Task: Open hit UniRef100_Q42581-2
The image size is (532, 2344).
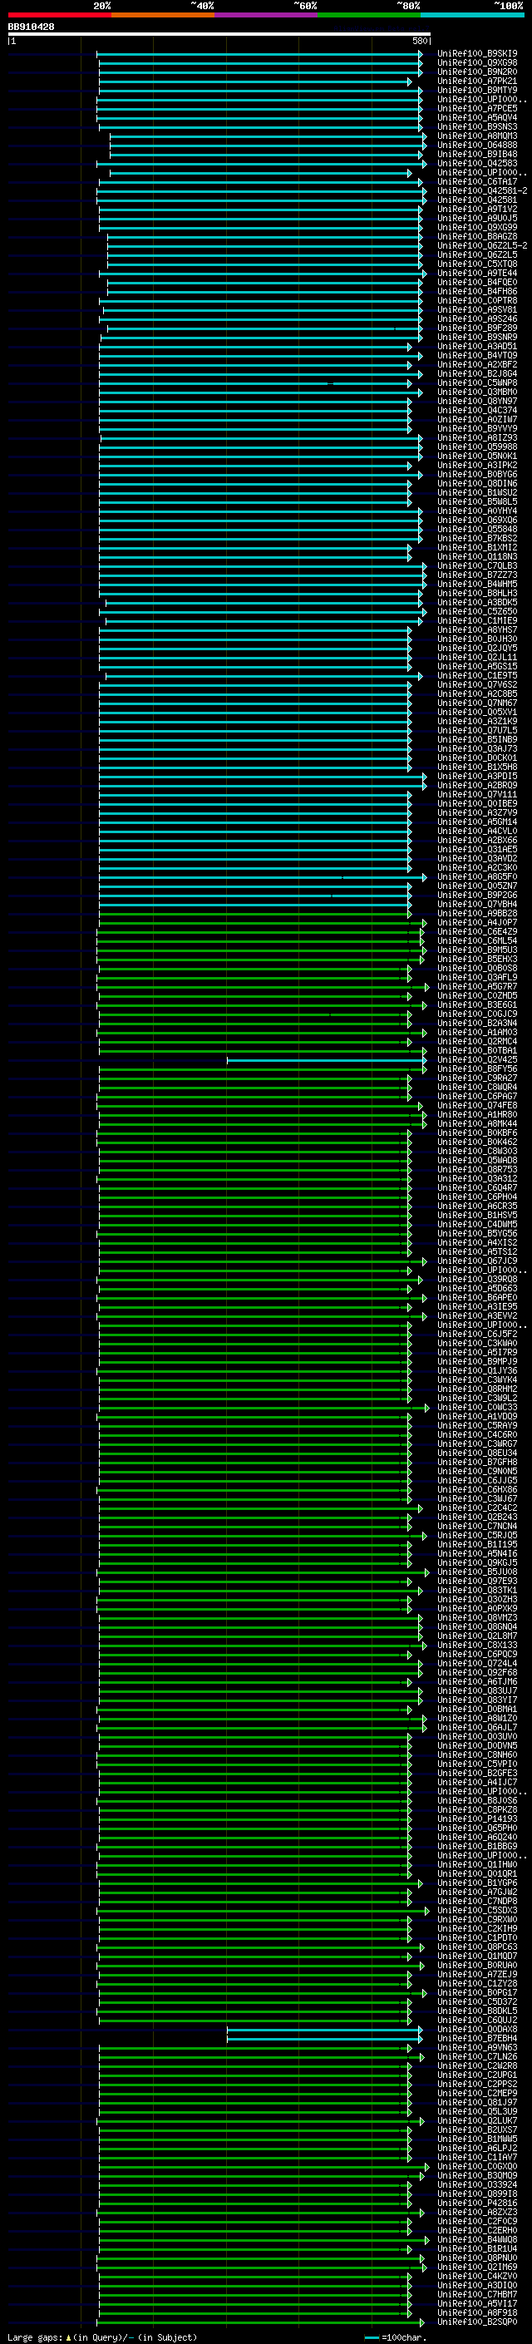Action: pyautogui.click(x=482, y=191)
